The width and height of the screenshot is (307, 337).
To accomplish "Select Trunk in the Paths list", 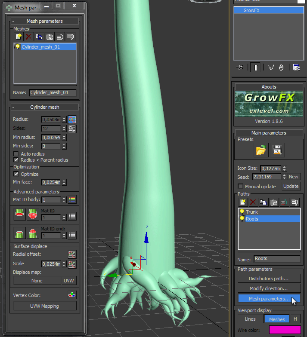I will coord(252,212).
